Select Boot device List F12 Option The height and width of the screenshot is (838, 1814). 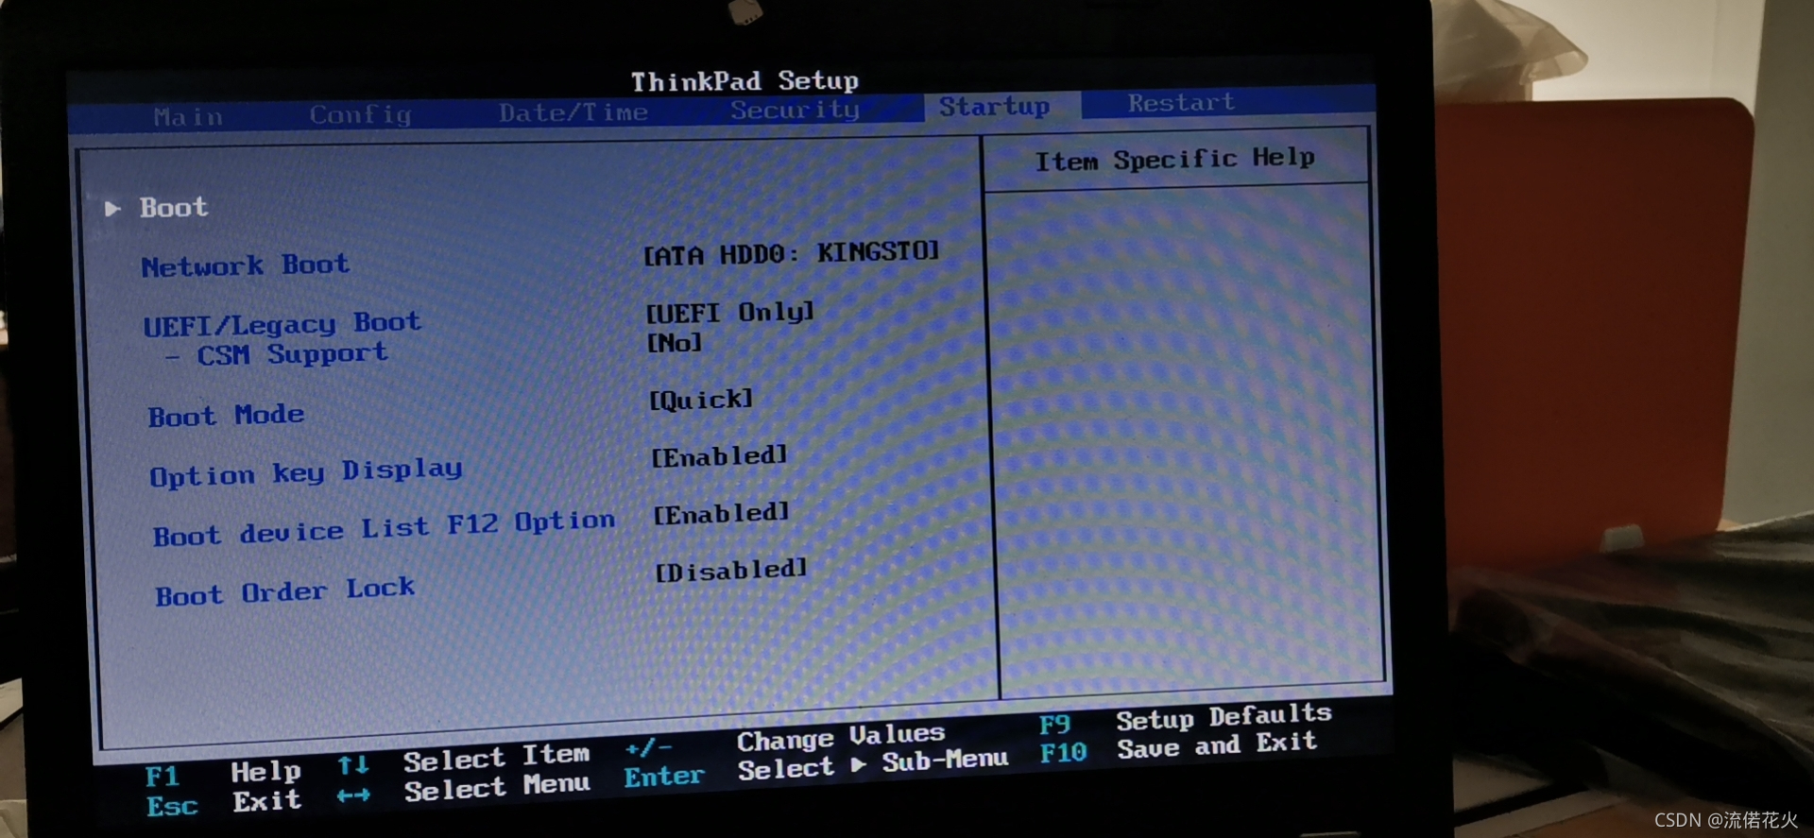tap(384, 528)
